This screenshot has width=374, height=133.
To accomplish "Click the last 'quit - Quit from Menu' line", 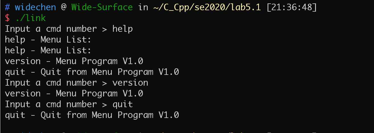I will pyautogui.click(x=92, y=115).
